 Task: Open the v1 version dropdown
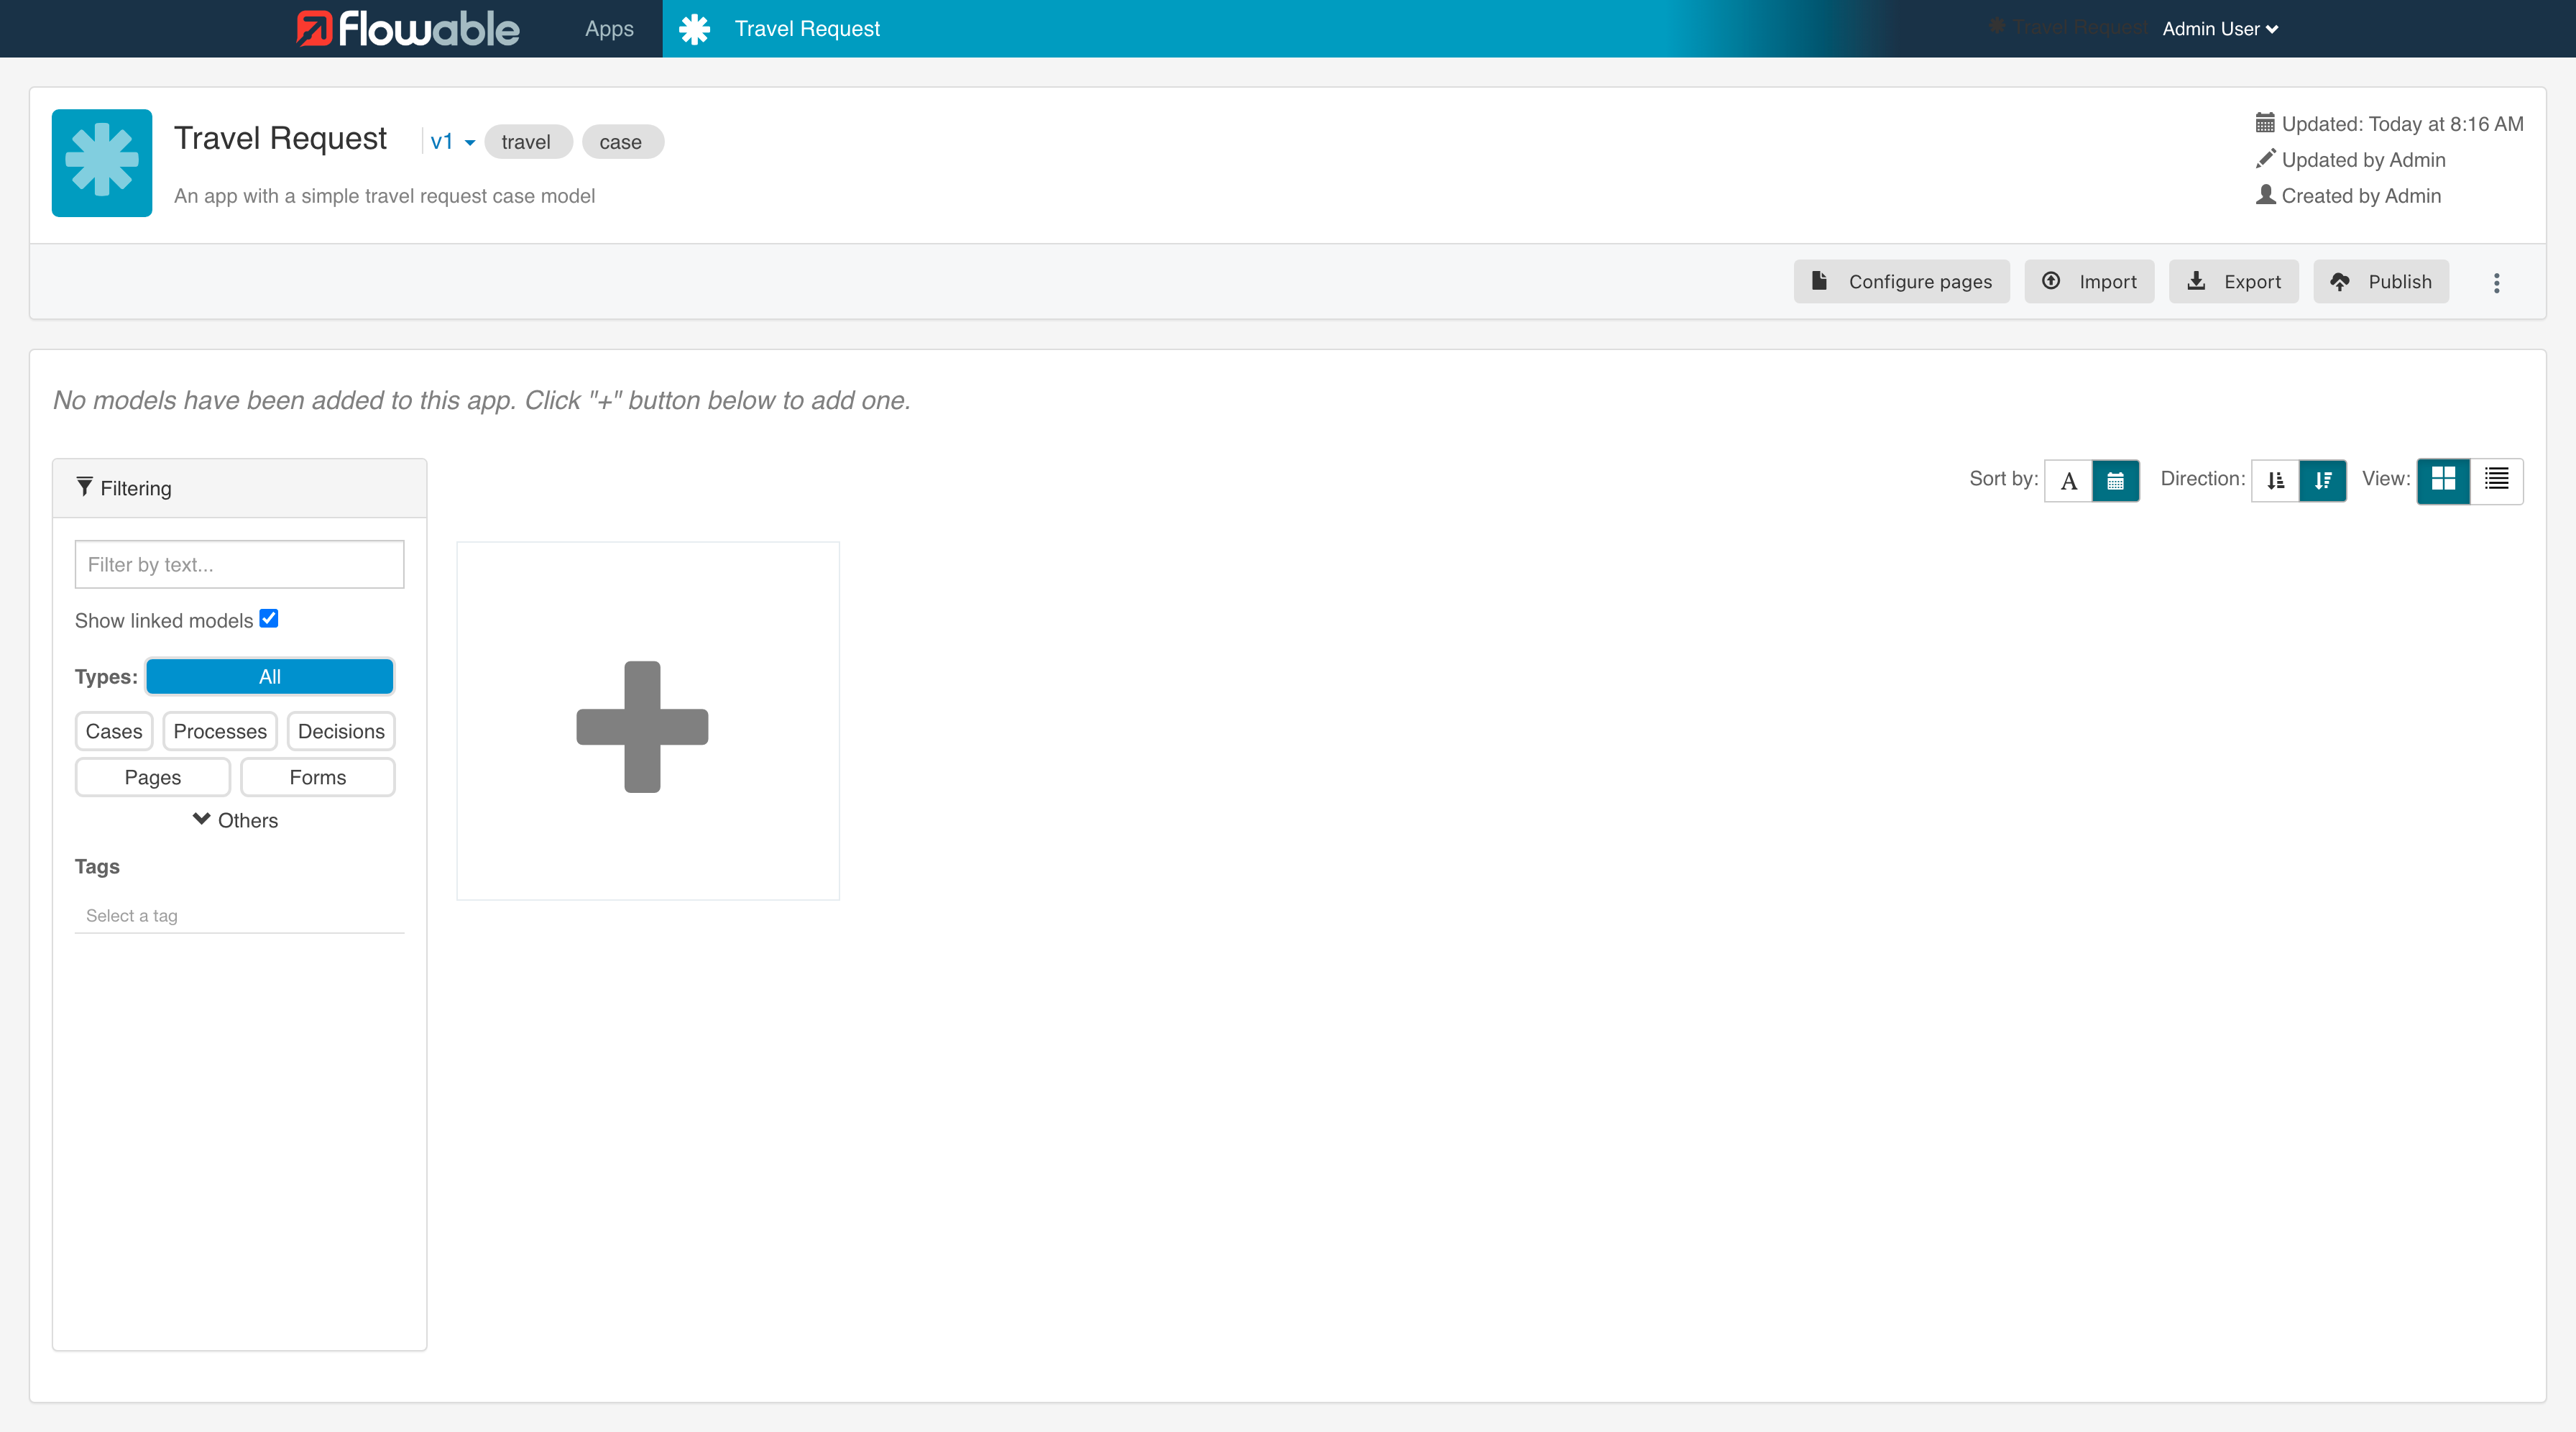452,142
